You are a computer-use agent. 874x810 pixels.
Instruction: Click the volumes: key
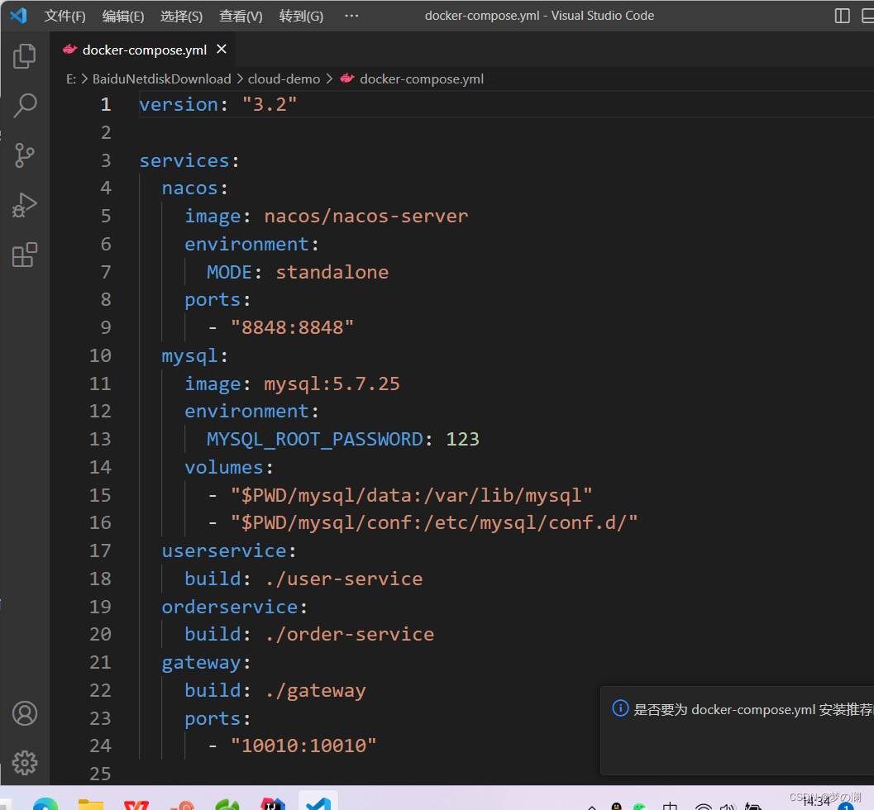[229, 467]
